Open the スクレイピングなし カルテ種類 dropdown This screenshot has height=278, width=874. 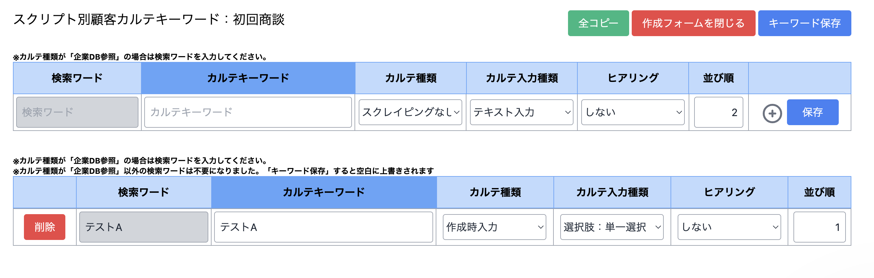point(410,112)
